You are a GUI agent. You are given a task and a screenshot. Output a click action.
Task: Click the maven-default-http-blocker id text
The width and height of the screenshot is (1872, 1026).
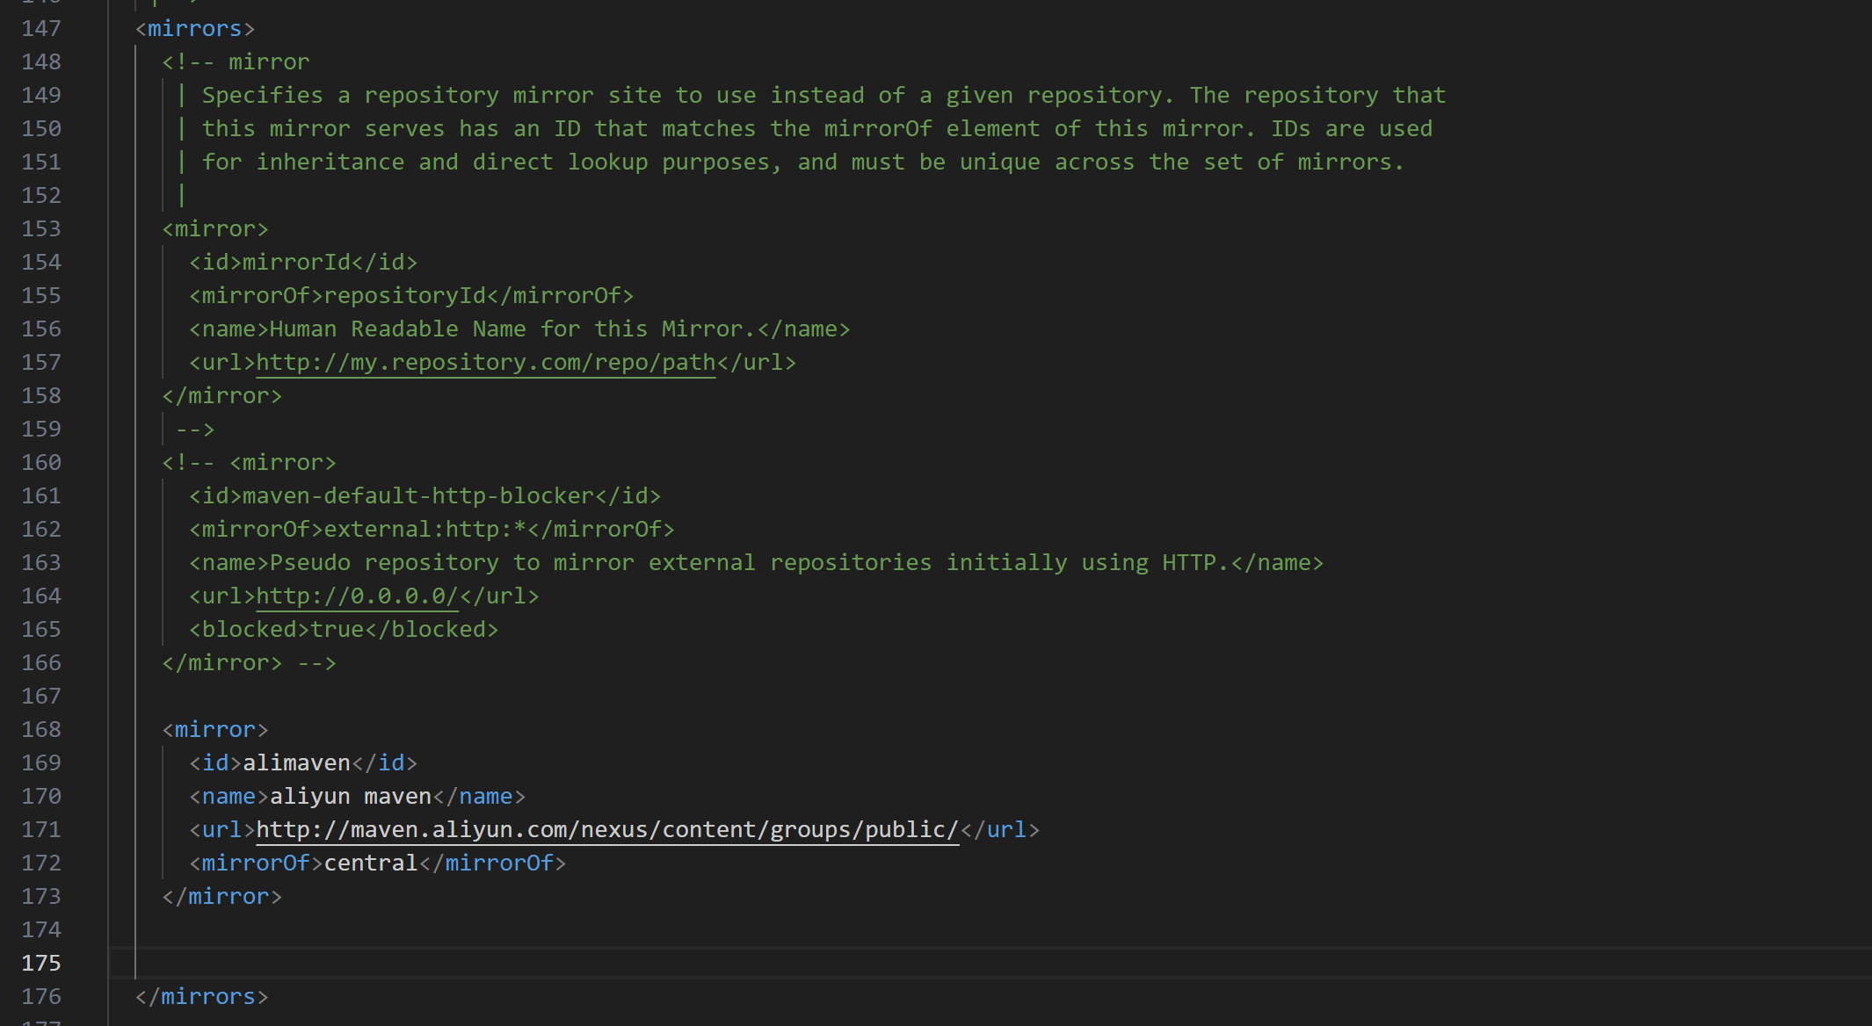418,495
